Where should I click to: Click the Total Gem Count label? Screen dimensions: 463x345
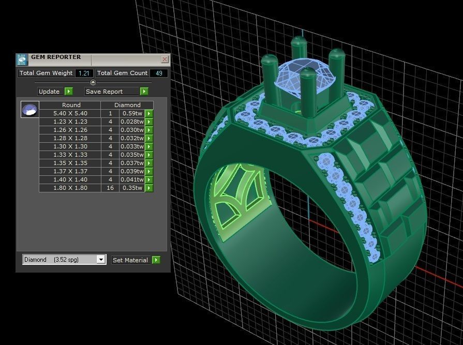pyautogui.click(x=122, y=73)
